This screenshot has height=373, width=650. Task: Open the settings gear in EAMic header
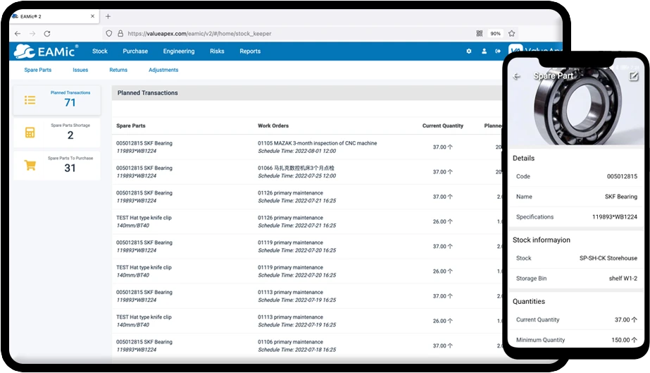tap(469, 51)
